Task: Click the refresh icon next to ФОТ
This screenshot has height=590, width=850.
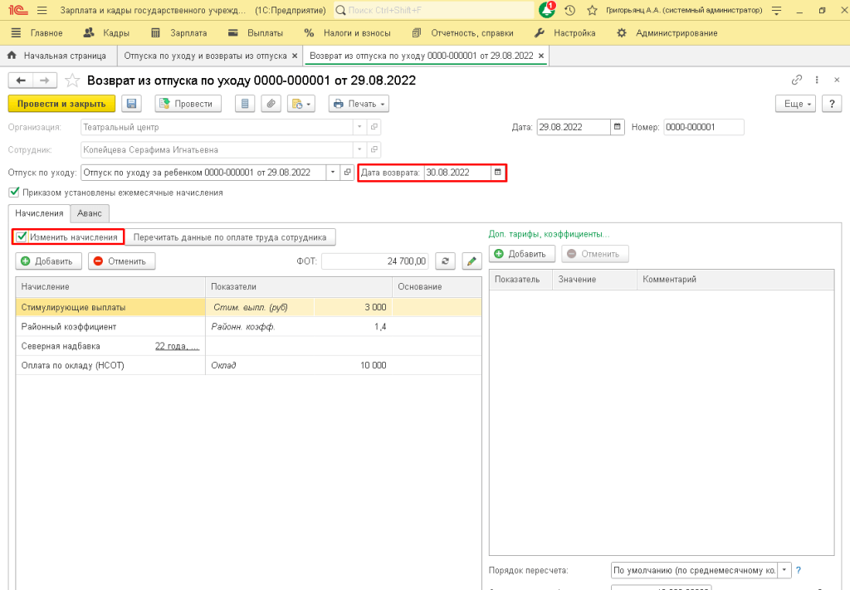Action: (x=446, y=261)
